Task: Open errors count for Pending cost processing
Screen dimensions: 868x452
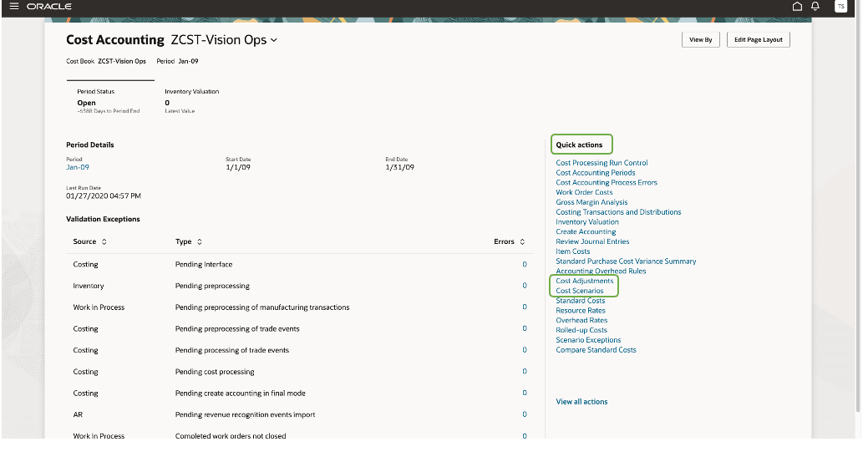Action: coord(525,372)
